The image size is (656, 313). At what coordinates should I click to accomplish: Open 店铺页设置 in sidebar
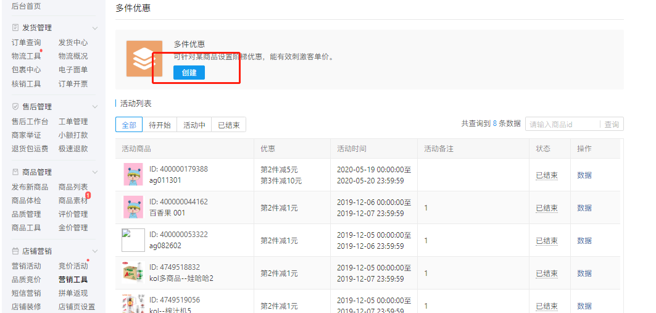point(77,307)
